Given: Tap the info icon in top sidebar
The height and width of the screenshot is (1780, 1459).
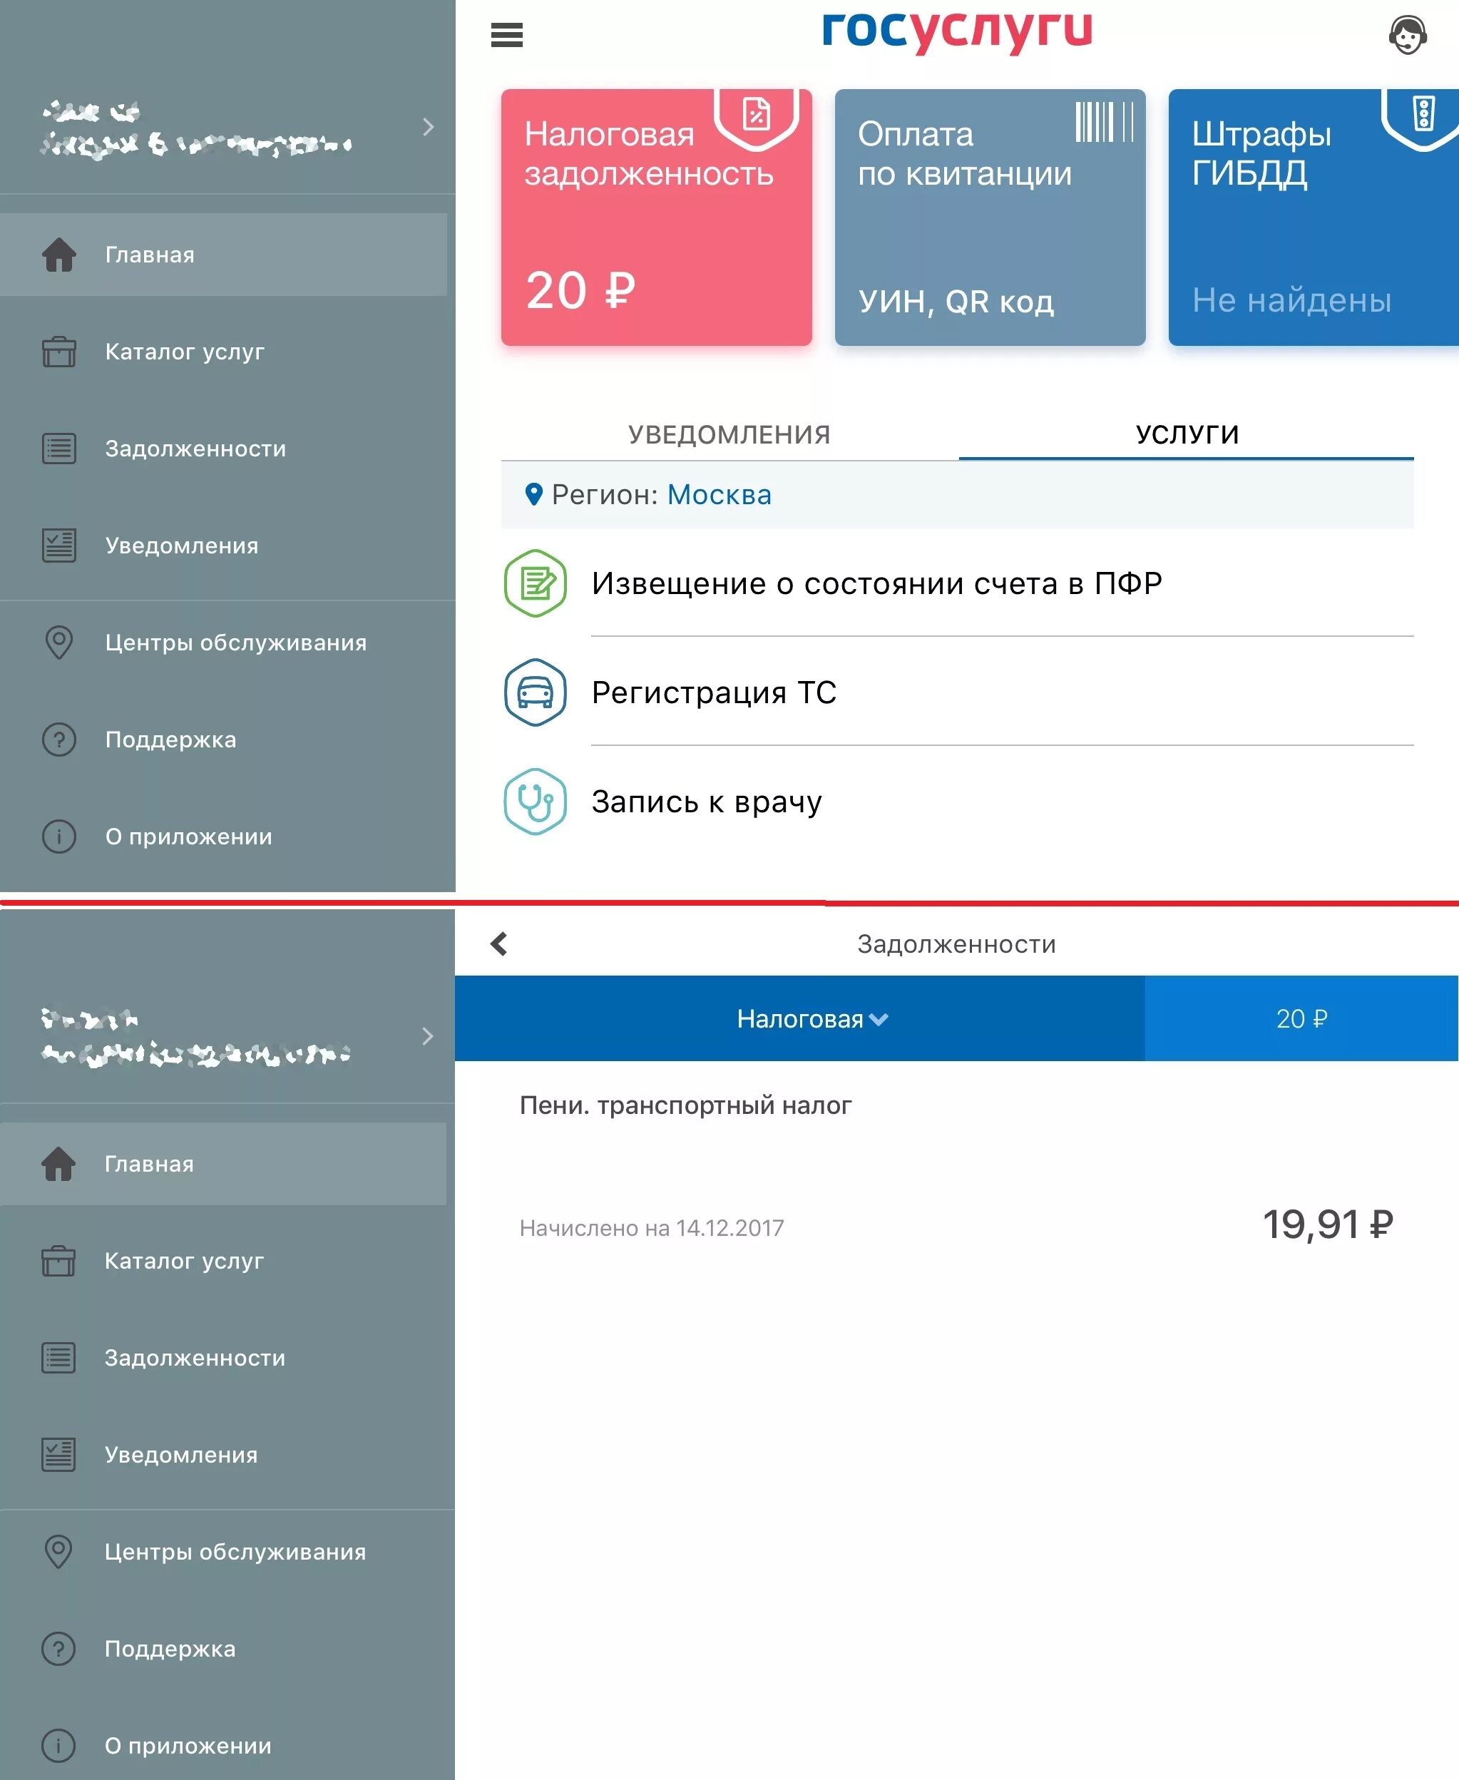Looking at the screenshot, I should click(58, 837).
